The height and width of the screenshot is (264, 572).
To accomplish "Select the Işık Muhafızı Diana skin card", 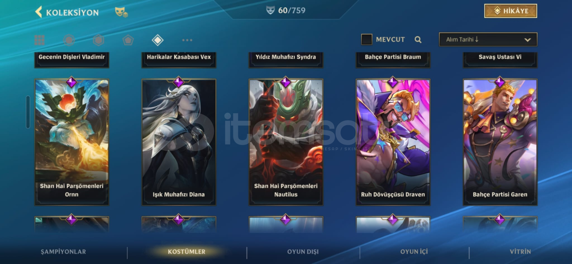I will [x=179, y=142].
